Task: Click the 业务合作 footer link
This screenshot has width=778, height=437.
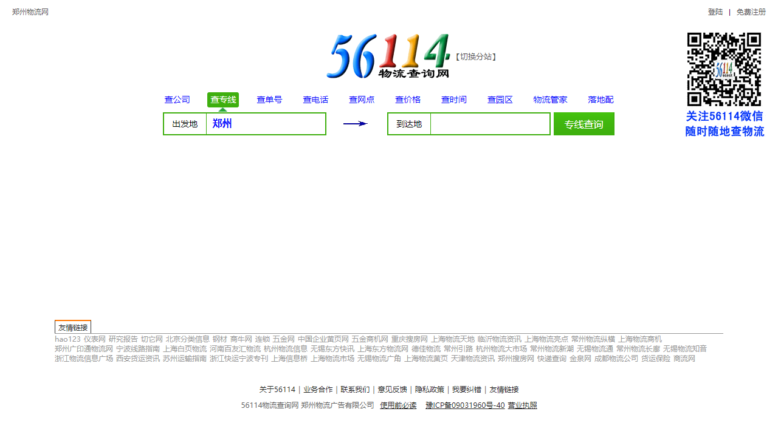Action: pyautogui.click(x=318, y=390)
